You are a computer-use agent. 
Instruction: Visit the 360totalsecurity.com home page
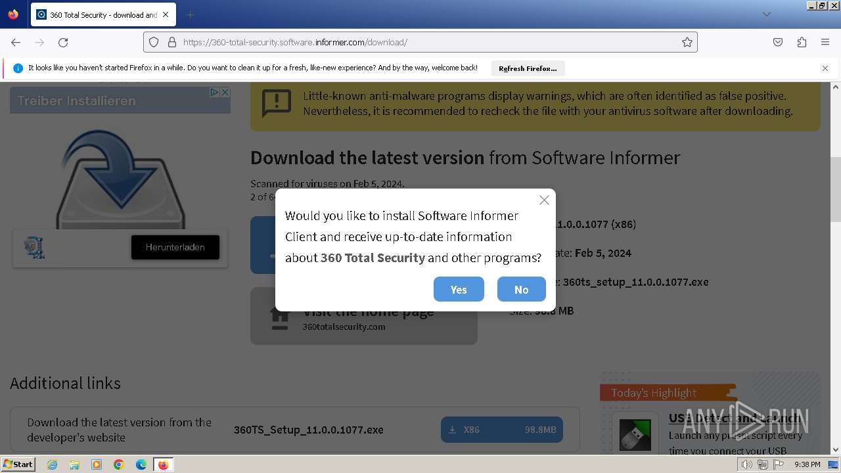click(363, 316)
